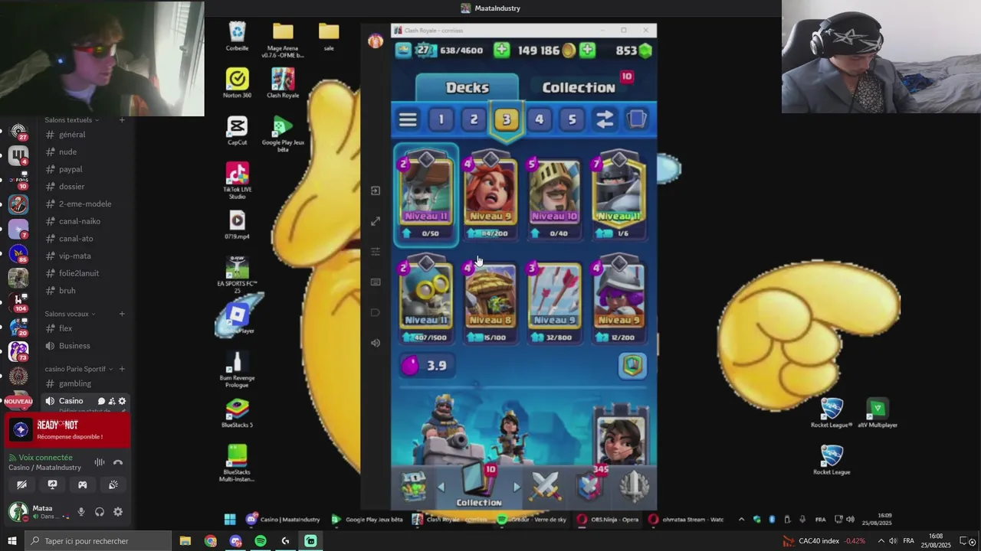Select the Valkyrie card Niveau 9
This screenshot has height=551, width=981.
coord(490,194)
